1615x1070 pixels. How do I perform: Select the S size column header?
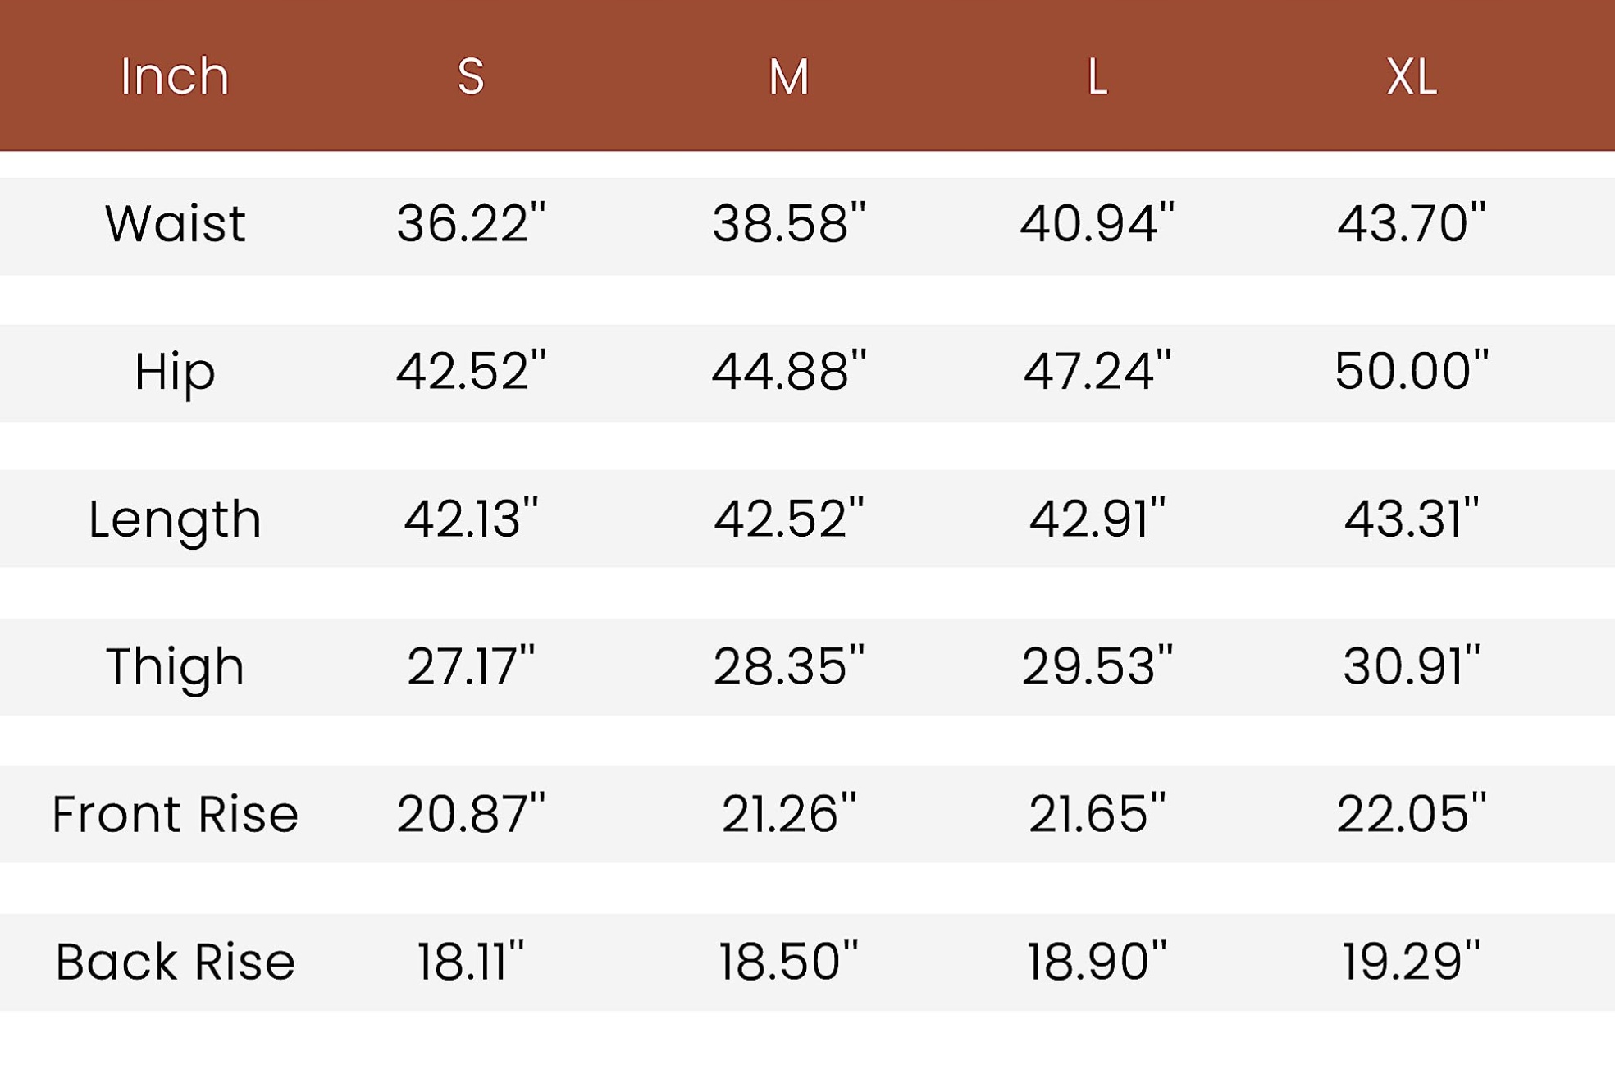pos(471,76)
